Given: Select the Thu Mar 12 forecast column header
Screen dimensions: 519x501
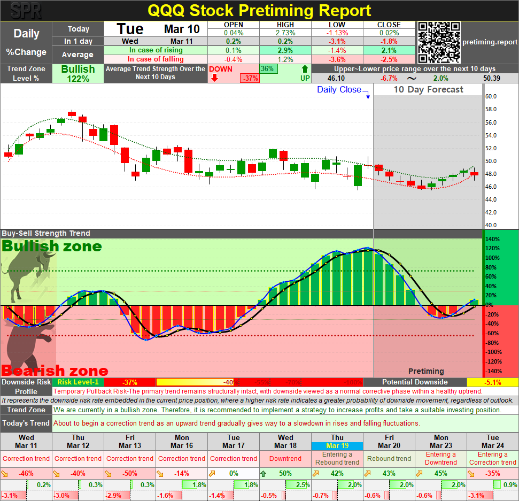Looking at the screenshot, I should click(x=78, y=442).
